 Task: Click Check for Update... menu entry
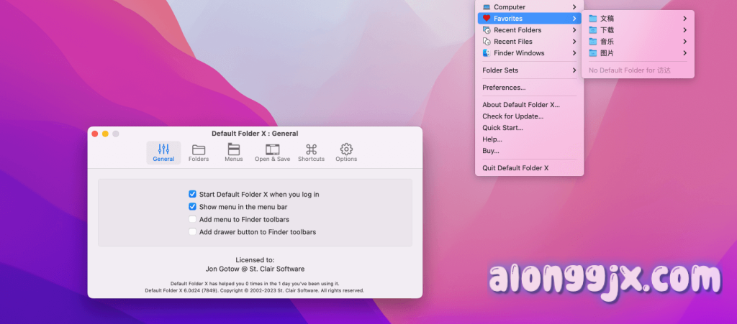coord(512,116)
